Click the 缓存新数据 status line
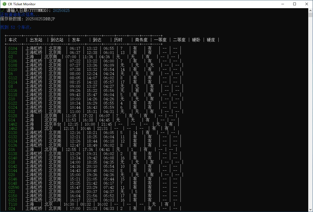Screen dimensions: 313x212 coord(27,19)
